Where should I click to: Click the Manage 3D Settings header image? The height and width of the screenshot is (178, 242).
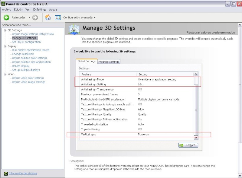point(74,29)
